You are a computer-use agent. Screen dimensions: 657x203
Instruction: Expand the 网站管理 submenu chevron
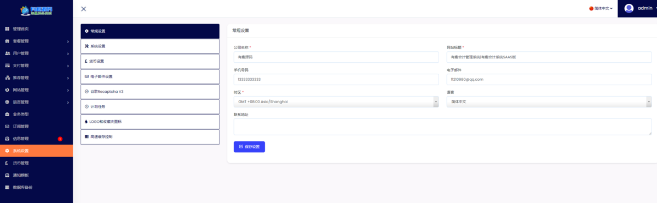pos(68,90)
